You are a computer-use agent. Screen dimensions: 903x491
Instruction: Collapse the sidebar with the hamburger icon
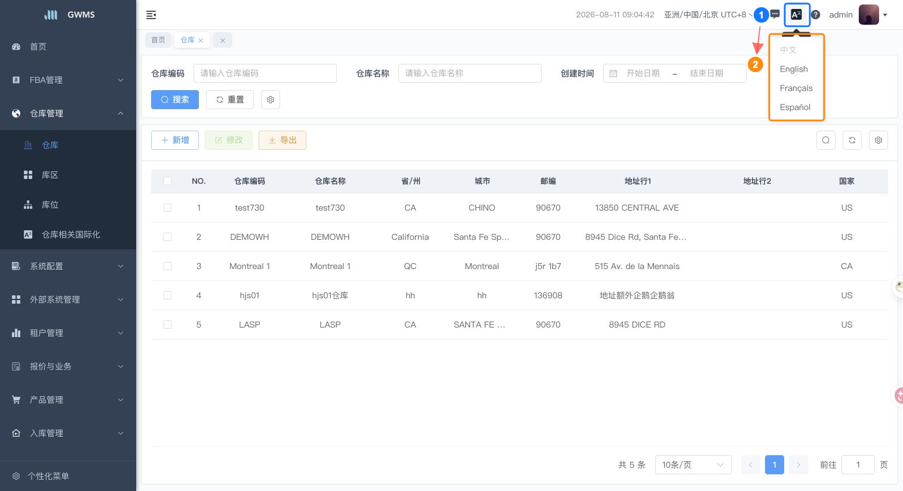tap(151, 15)
